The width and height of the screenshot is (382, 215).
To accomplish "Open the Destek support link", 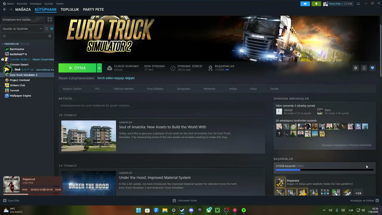I will click(x=274, y=89).
